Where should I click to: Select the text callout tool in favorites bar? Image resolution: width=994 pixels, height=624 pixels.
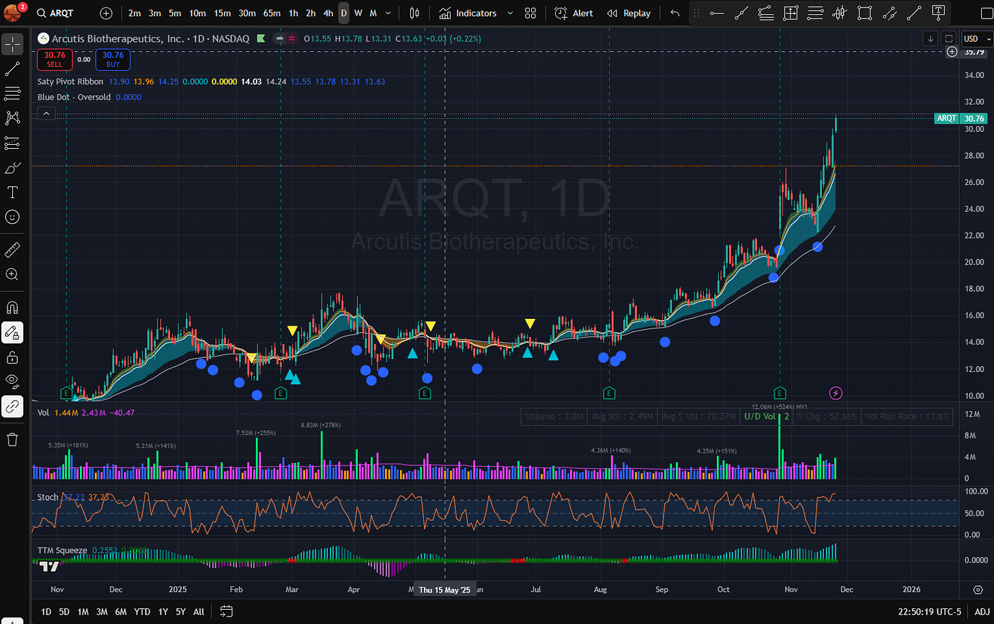938,13
